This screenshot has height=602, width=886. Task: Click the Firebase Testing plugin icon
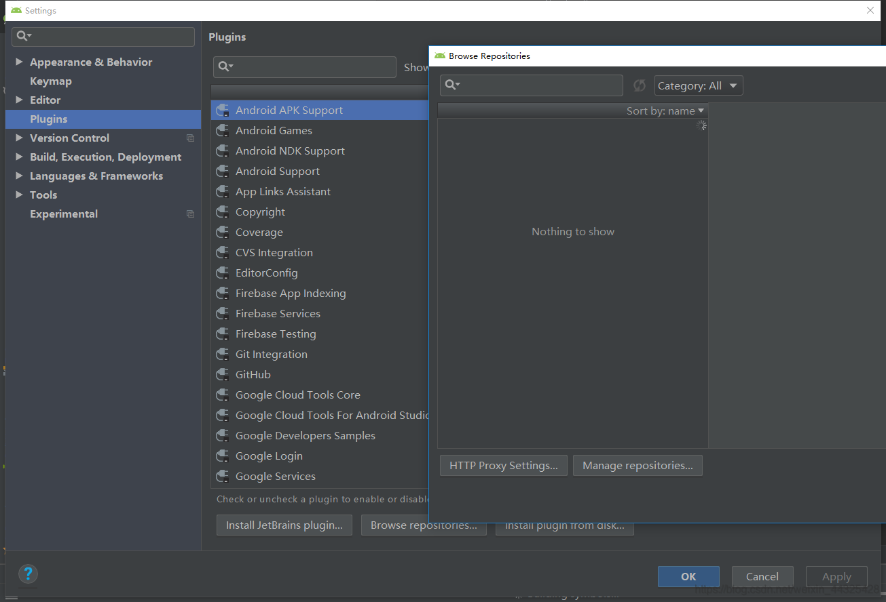(222, 334)
